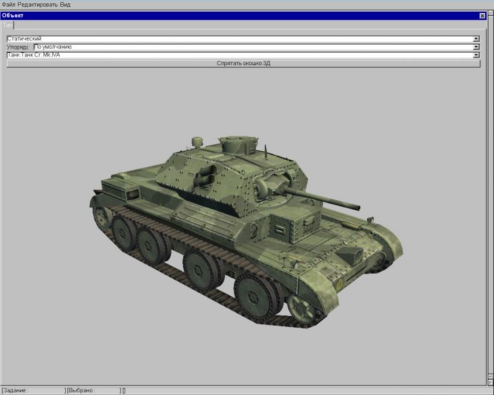The image size is (494, 395).
Task: Expand the По умолчанию sort dropdown
Action: point(476,47)
